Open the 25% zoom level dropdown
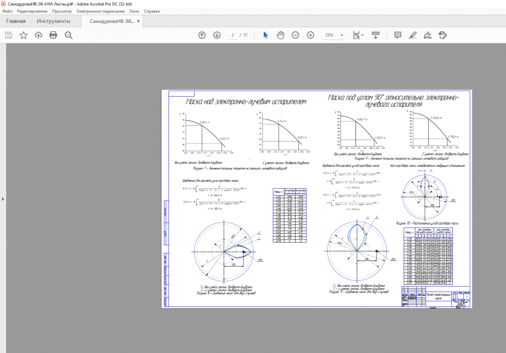The height and width of the screenshot is (353, 506). tap(343, 35)
